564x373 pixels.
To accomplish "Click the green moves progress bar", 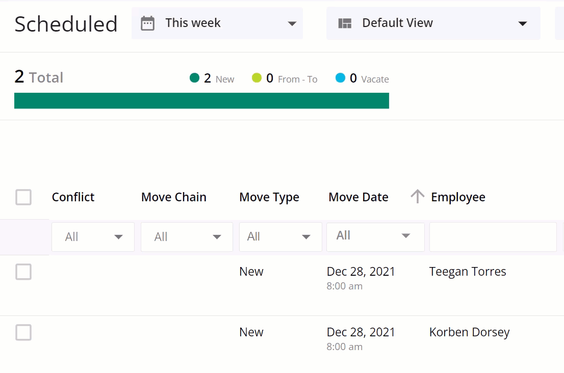I will click(x=201, y=101).
